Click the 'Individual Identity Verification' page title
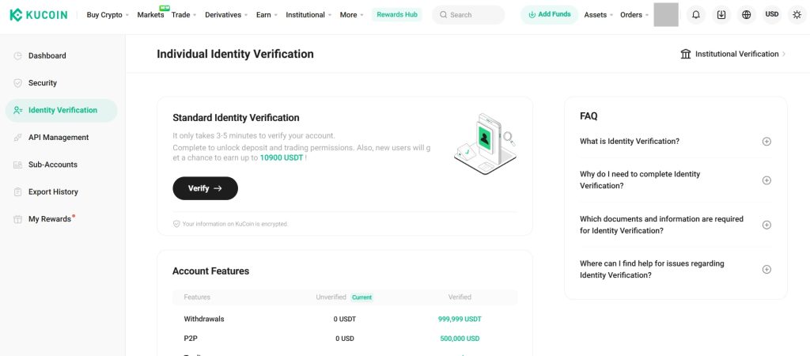 tap(235, 54)
